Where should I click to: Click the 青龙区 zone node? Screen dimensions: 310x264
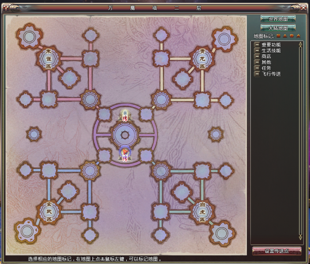pos(202,59)
